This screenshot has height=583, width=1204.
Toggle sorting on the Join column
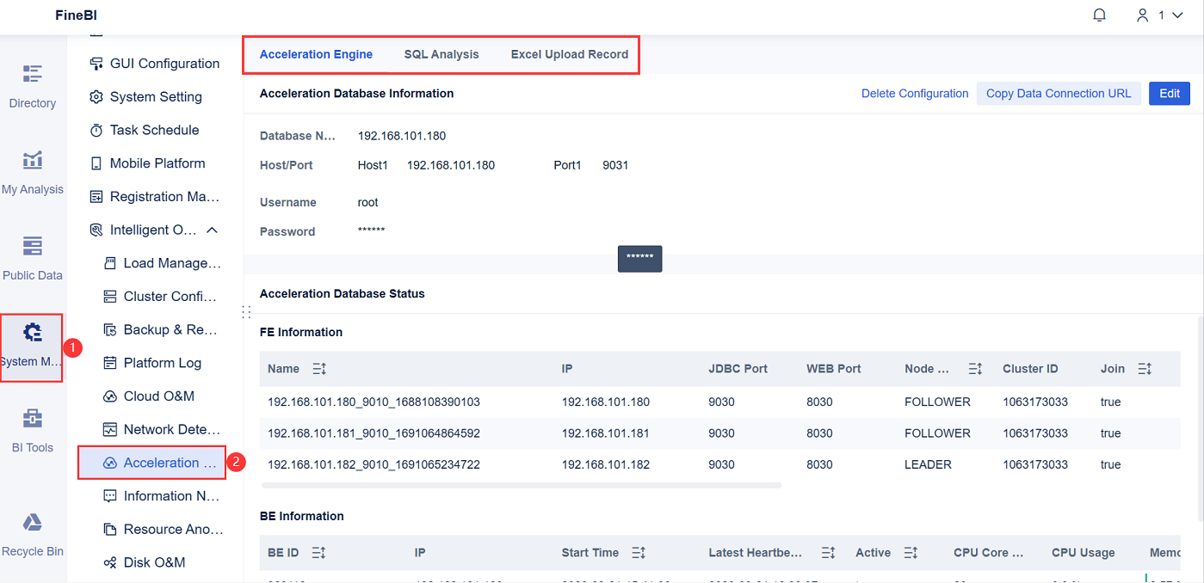pyautogui.click(x=1145, y=368)
